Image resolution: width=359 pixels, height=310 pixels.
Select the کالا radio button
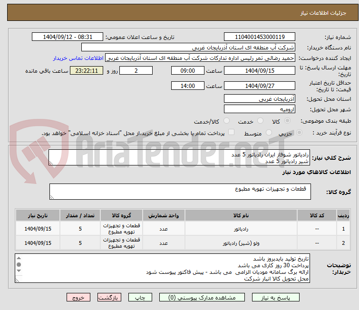[x=287, y=121]
